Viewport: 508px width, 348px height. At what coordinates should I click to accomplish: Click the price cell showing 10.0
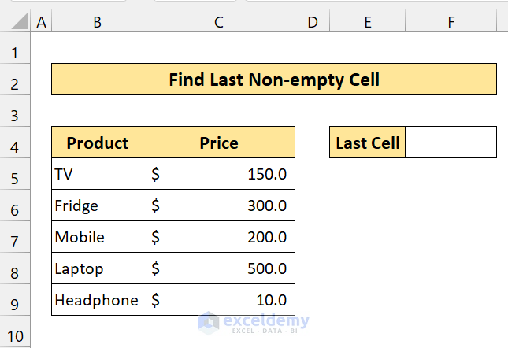219,300
